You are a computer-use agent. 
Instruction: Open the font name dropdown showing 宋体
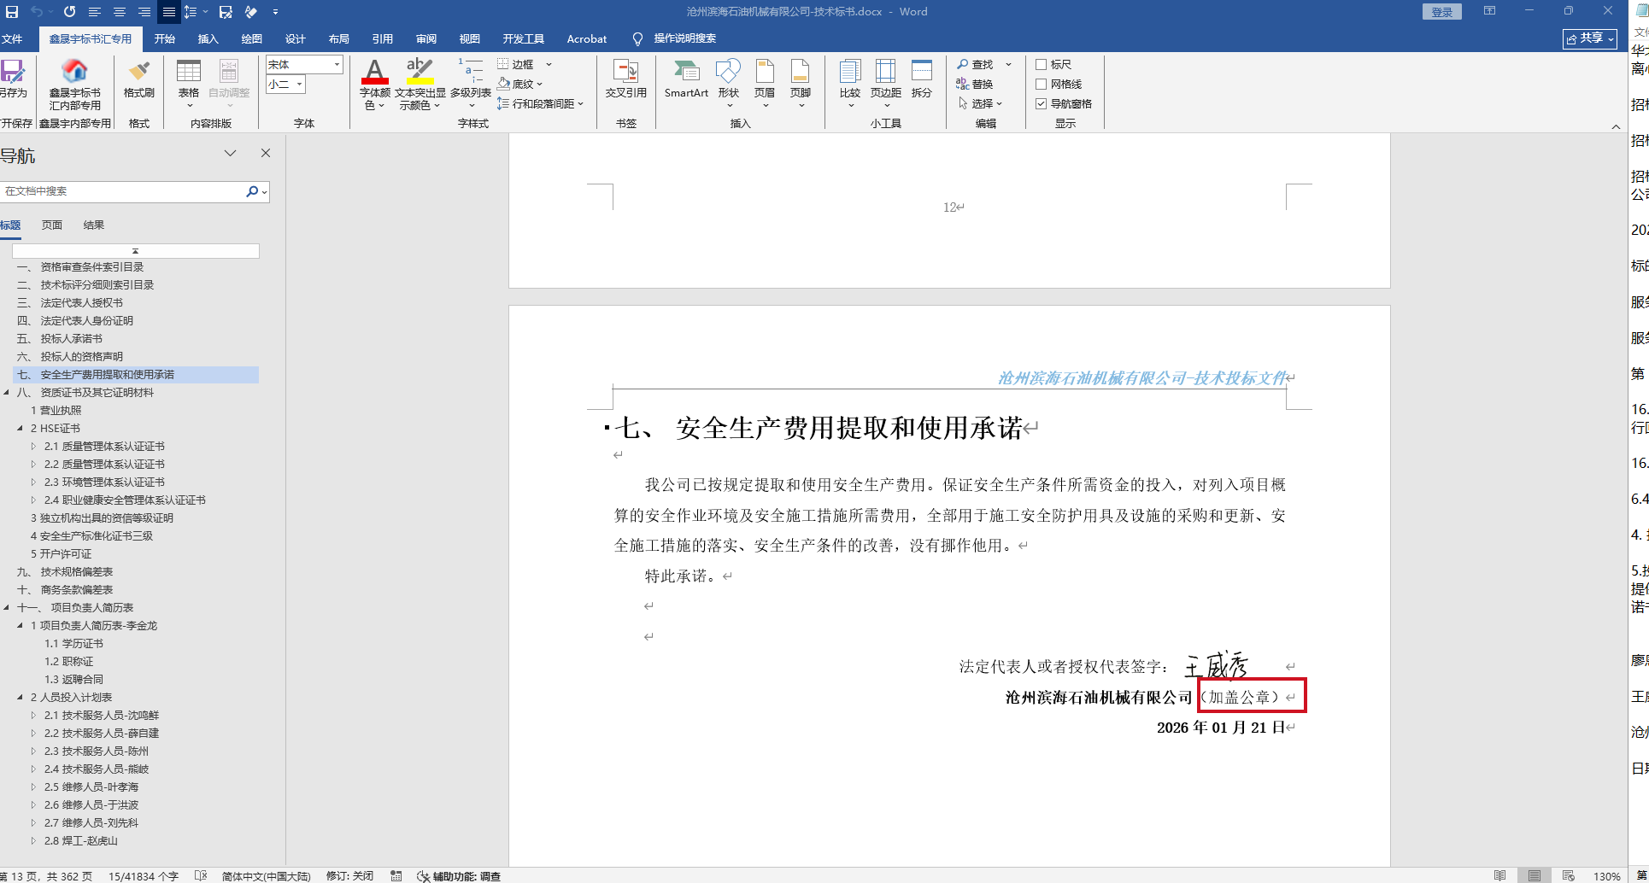(337, 64)
